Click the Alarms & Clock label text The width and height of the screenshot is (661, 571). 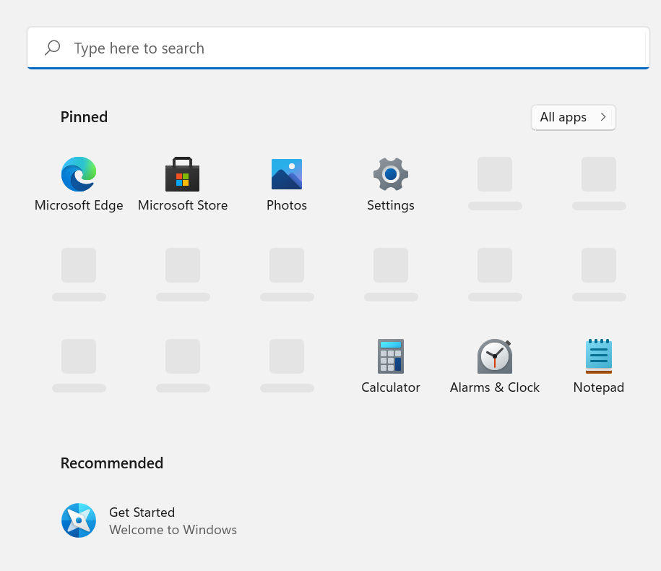(495, 387)
